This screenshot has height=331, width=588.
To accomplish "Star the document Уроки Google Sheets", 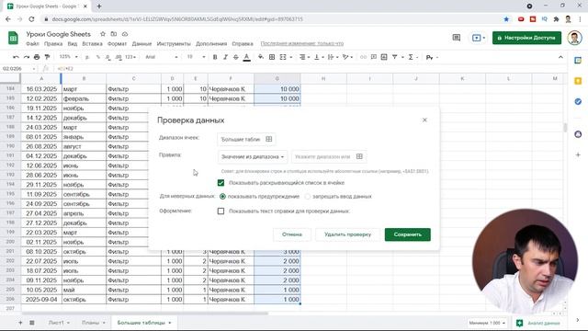I will click(x=103, y=34).
